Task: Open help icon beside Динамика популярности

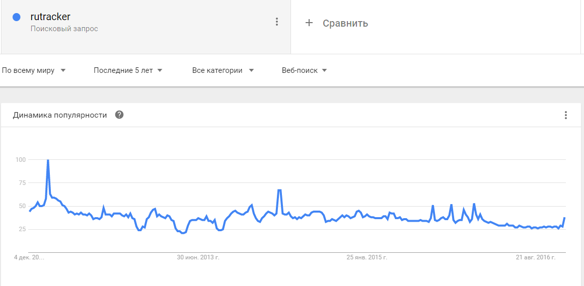Action: coord(119,115)
